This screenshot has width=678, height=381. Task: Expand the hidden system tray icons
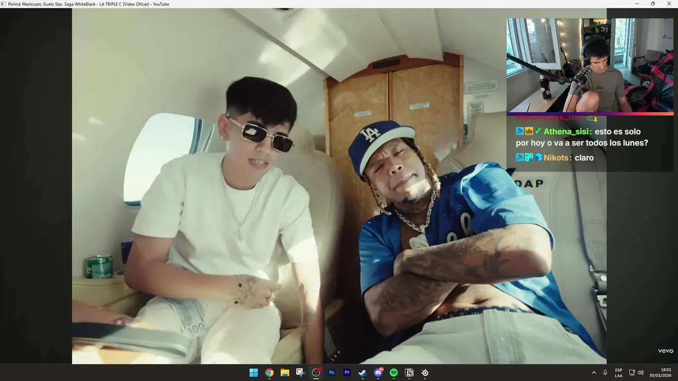point(594,373)
